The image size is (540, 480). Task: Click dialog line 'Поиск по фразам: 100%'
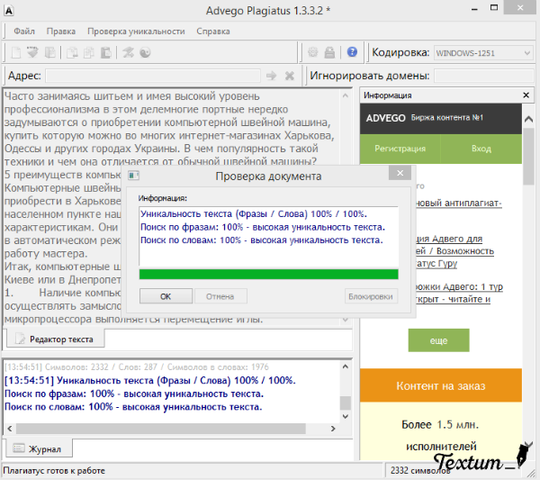click(x=263, y=228)
